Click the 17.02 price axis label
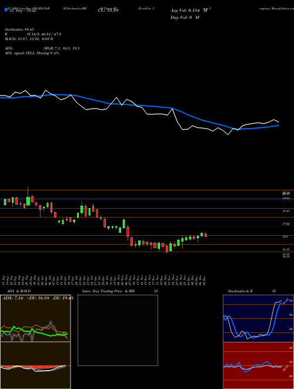294x389 pixels. (286, 224)
